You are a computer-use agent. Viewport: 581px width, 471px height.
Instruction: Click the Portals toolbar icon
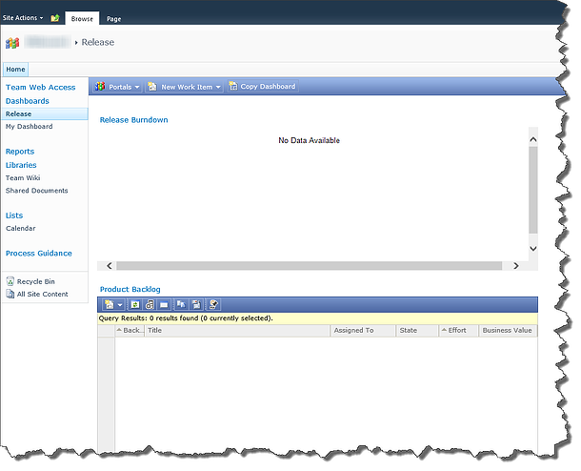[100, 87]
